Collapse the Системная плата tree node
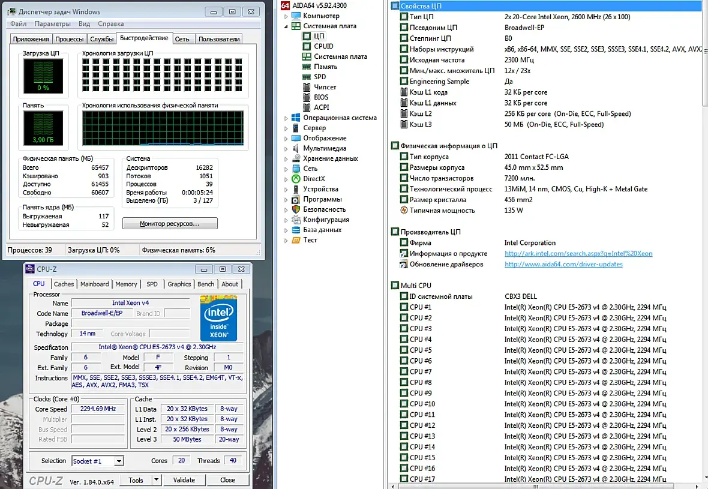 286,26
